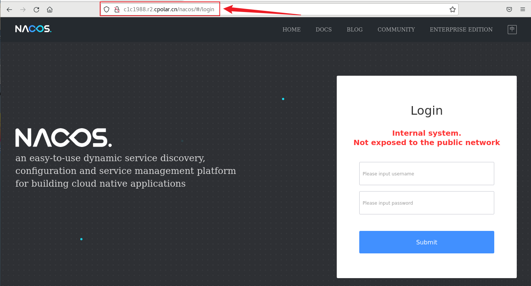Switch language with the 中 button
This screenshot has height=286, width=531.
pyautogui.click(x=512, y=29)
